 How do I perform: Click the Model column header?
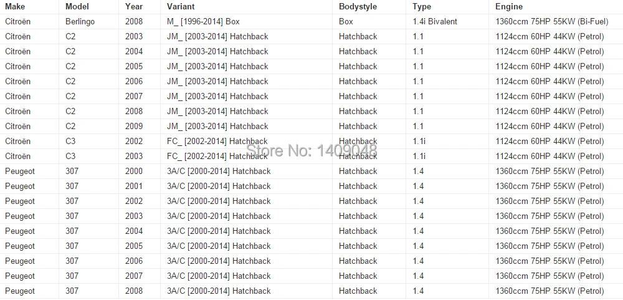click(77, 6)
